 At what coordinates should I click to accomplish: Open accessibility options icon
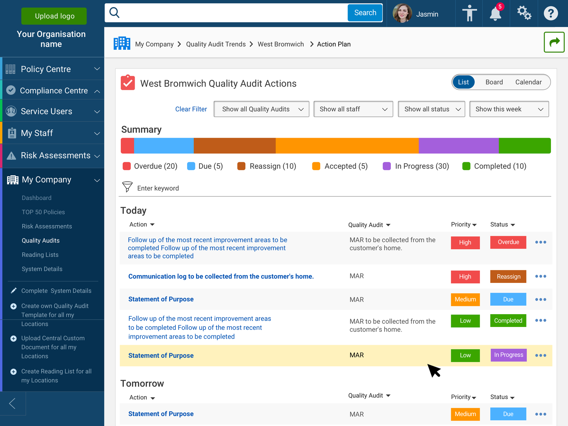point(469,13)
